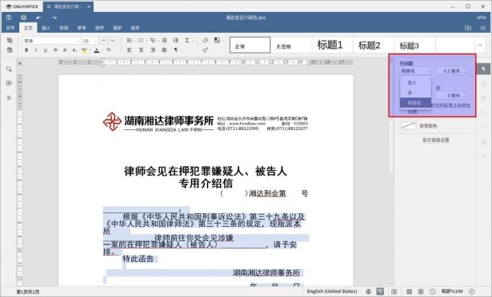
Task: Expand the styles gallery arrow
Action: pyautogui.click(x=480, y=45)
